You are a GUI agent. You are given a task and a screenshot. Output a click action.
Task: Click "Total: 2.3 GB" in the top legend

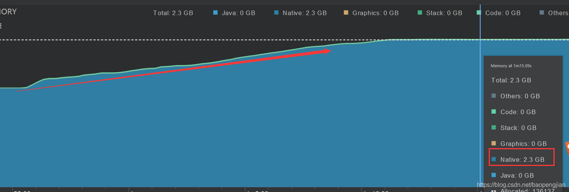[173, 13]
